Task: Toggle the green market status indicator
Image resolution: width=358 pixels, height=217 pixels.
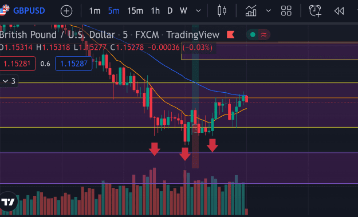Action: (x=253, y=35)
